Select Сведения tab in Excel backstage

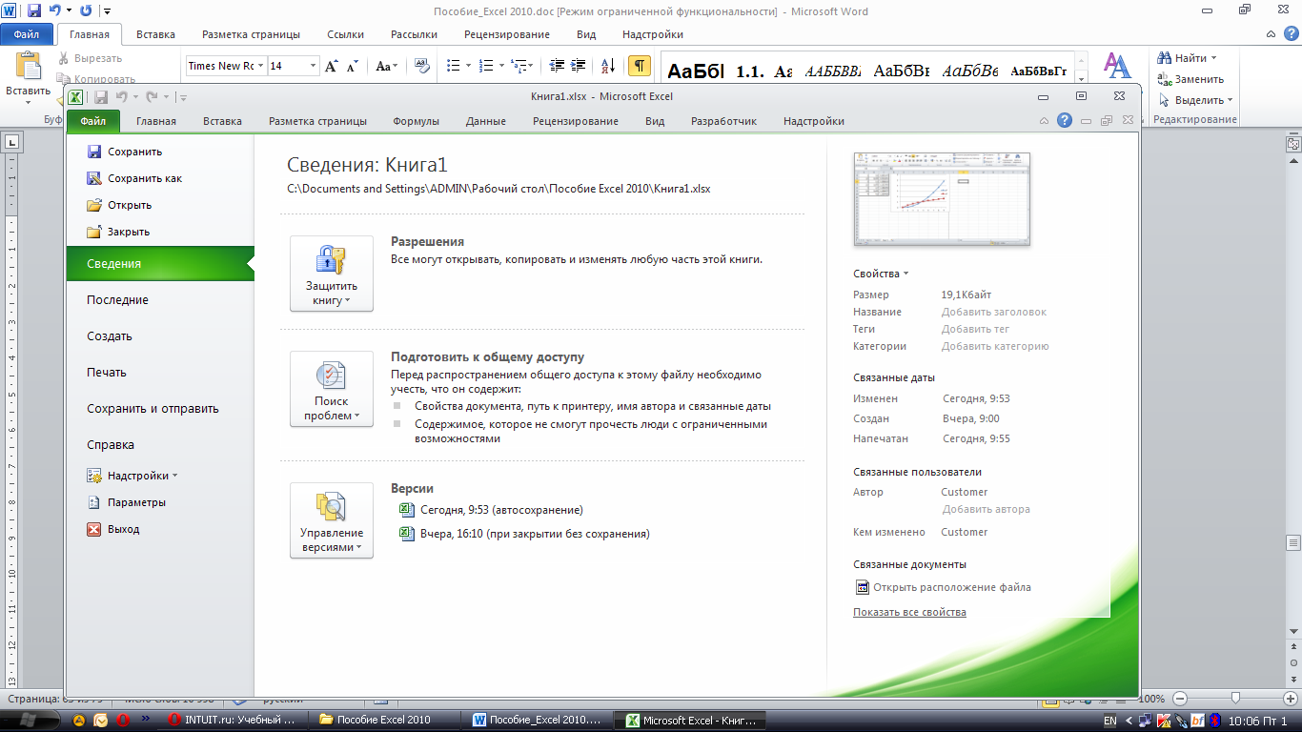(x=158, y=264)
